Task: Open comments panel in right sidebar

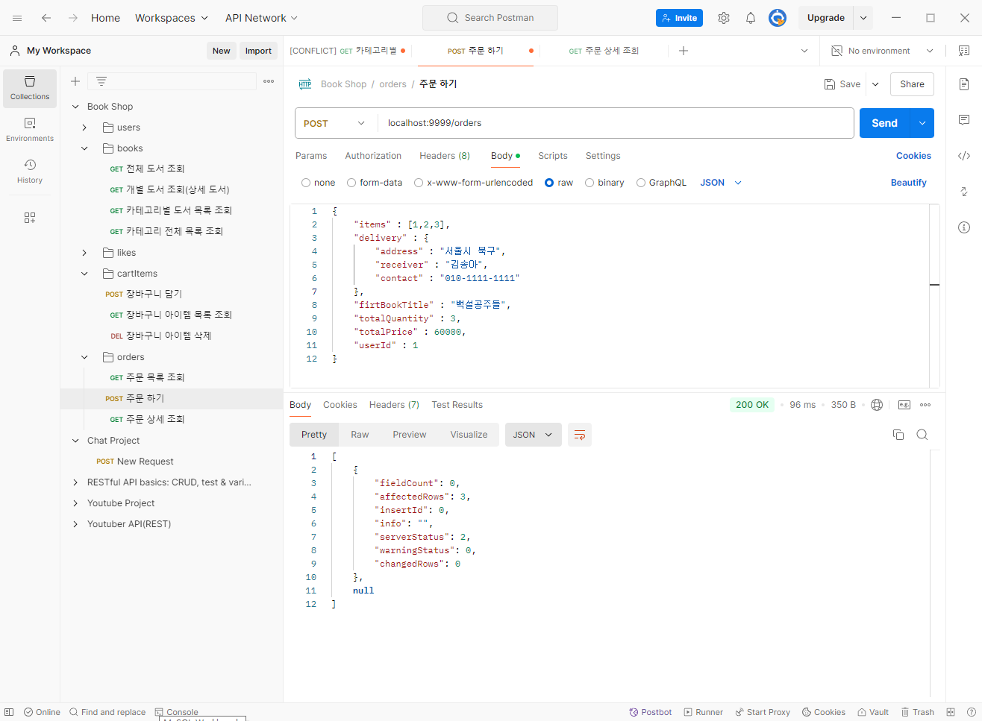Action: tap(964, 120)
